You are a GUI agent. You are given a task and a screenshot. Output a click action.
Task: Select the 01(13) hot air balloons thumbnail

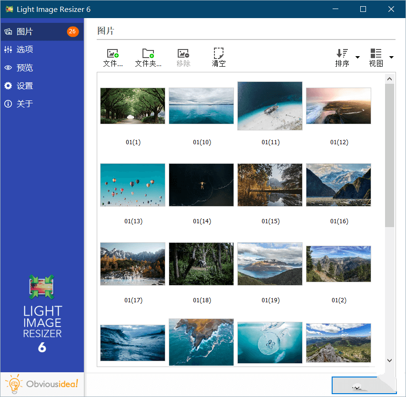tap(132, 185)
